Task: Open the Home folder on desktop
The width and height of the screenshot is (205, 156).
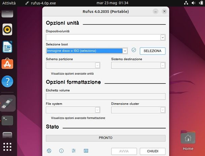Action: coord(188,141)
